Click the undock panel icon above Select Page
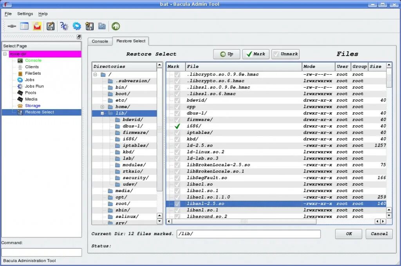This screenshot has width=401, height=266. click(79, 37)
